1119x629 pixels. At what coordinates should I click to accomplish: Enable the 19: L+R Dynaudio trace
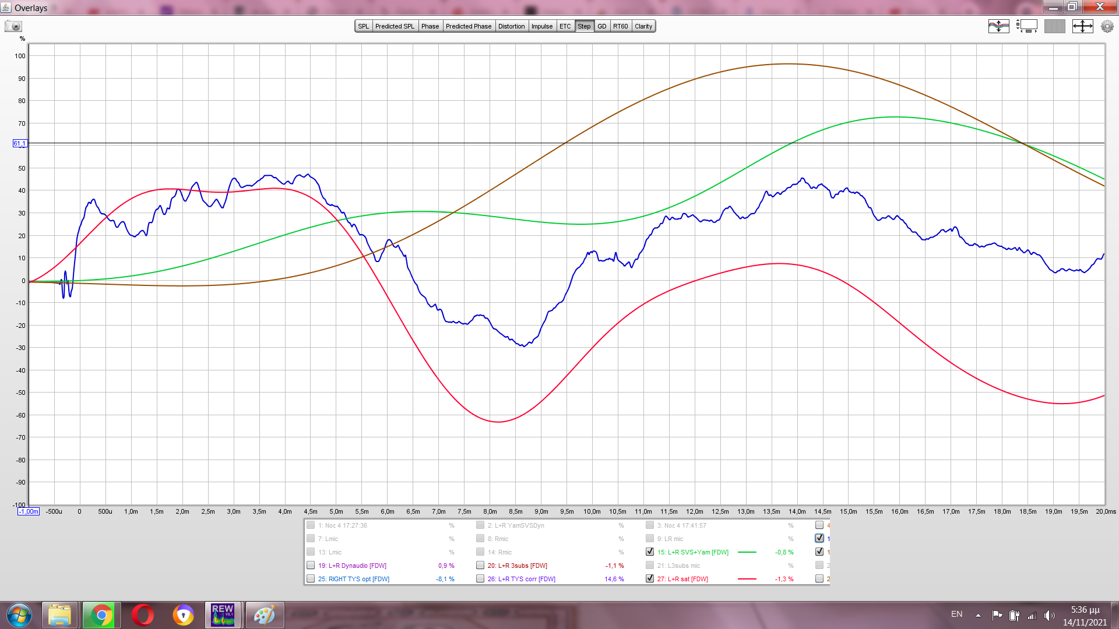311,565
